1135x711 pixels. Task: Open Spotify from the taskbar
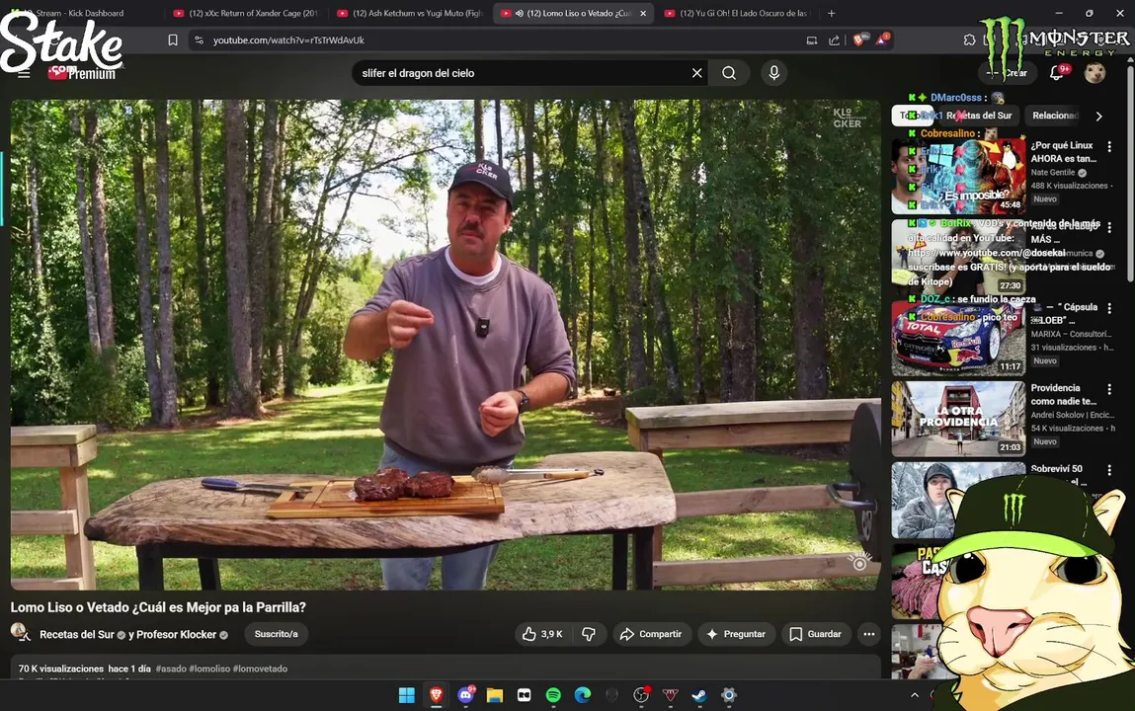tap(553, 695)
